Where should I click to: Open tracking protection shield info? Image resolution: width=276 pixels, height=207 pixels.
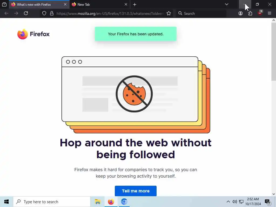pyautogui.click(x=44, y=13)
